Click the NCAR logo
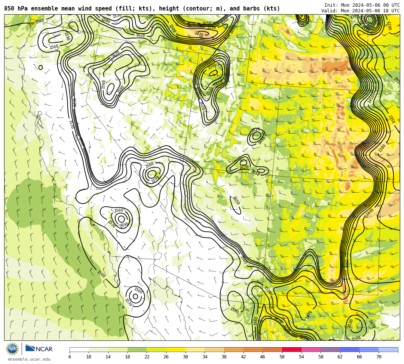 point(39,349)
